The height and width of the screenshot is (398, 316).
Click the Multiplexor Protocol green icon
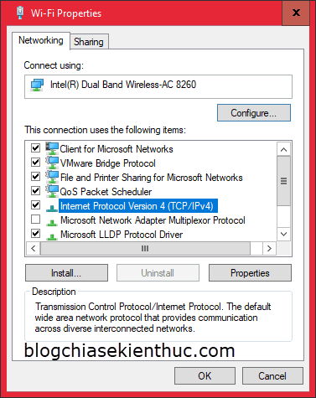pyautogui.click(x=52, y=222)
